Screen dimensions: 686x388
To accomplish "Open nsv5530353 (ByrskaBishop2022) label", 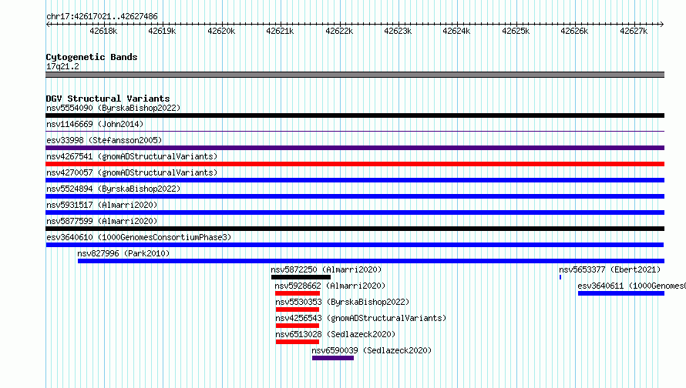I will 342,302.
